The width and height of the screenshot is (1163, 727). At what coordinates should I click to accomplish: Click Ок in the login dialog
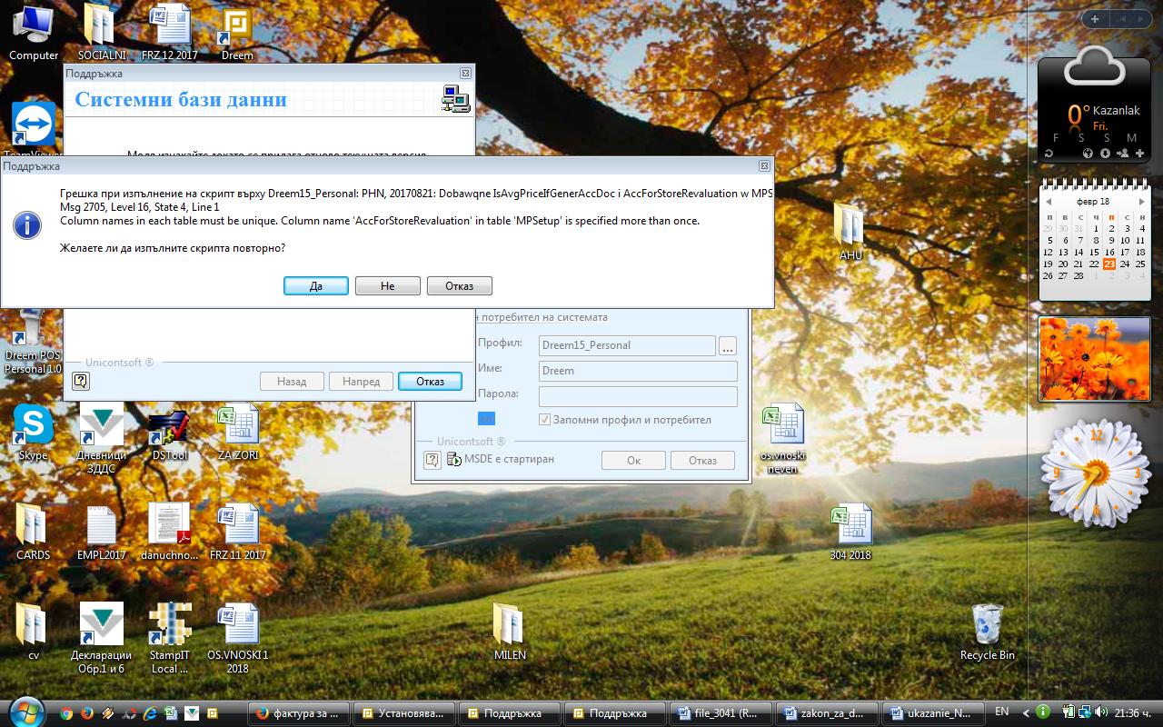click(x=633, y=461)
